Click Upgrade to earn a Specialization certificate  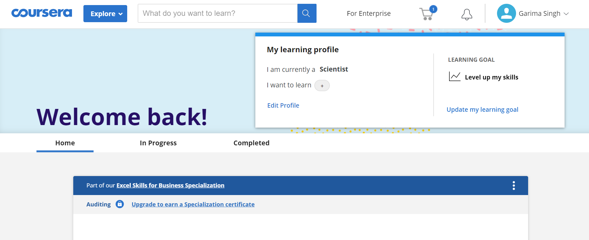click(x=193, y=204)
